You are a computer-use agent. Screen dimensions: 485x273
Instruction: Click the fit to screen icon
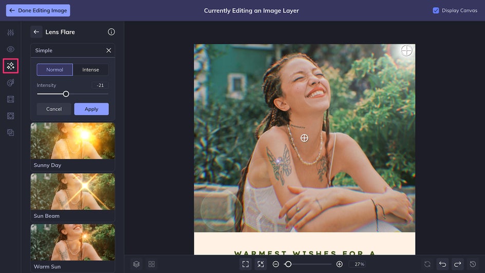(x=246, y=264)
